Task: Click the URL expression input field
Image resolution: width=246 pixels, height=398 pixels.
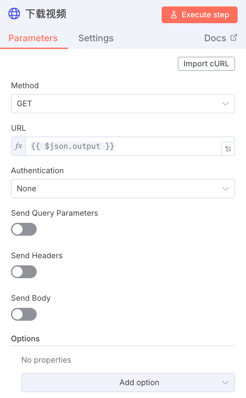Action: (123, 146)
